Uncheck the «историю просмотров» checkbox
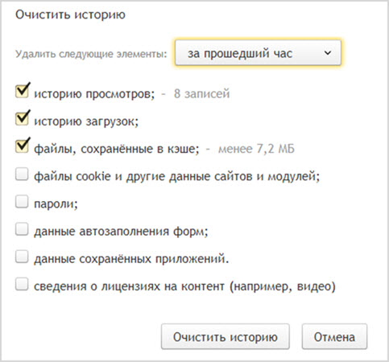 tap(22, 91)
